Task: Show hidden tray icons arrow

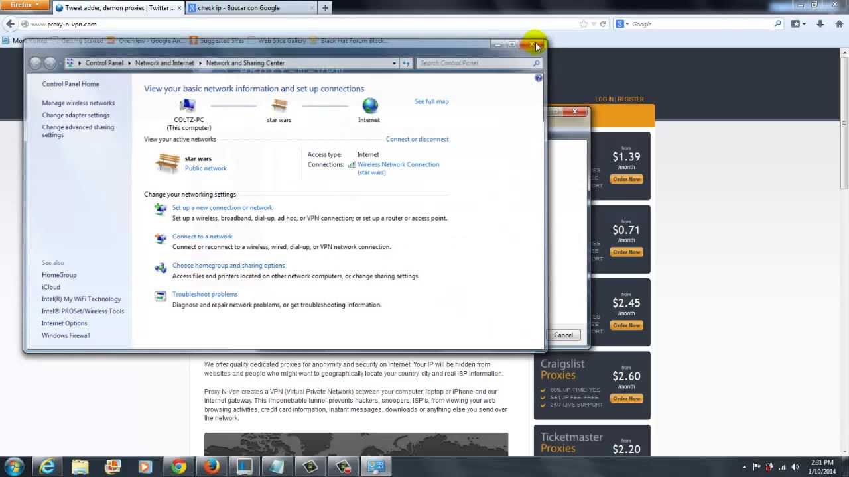Action: [x=744, y=467]
